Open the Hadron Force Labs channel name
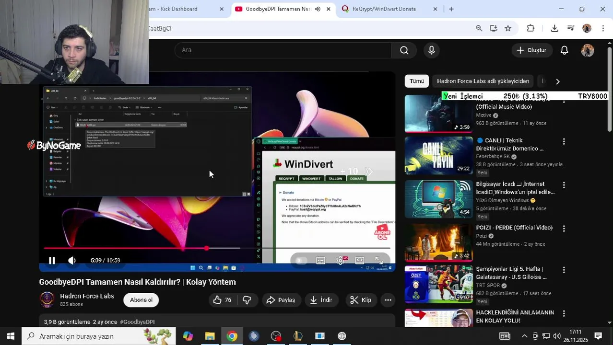The height and width of the screenshot is (345, 613). point(87,296)
